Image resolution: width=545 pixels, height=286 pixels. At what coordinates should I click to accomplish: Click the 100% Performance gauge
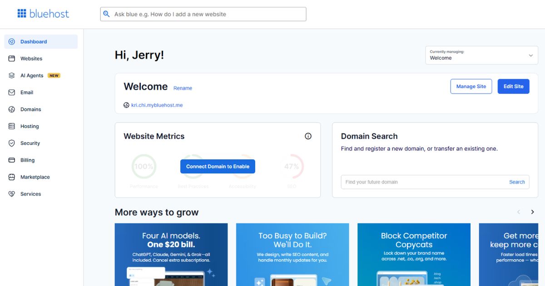click(144, 167)
